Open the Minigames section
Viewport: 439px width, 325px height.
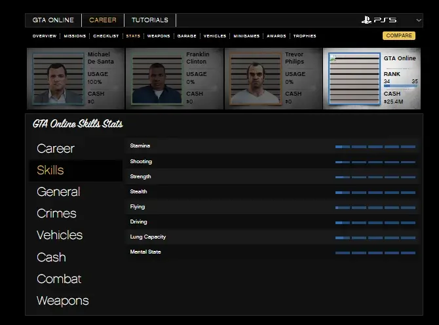246,36
